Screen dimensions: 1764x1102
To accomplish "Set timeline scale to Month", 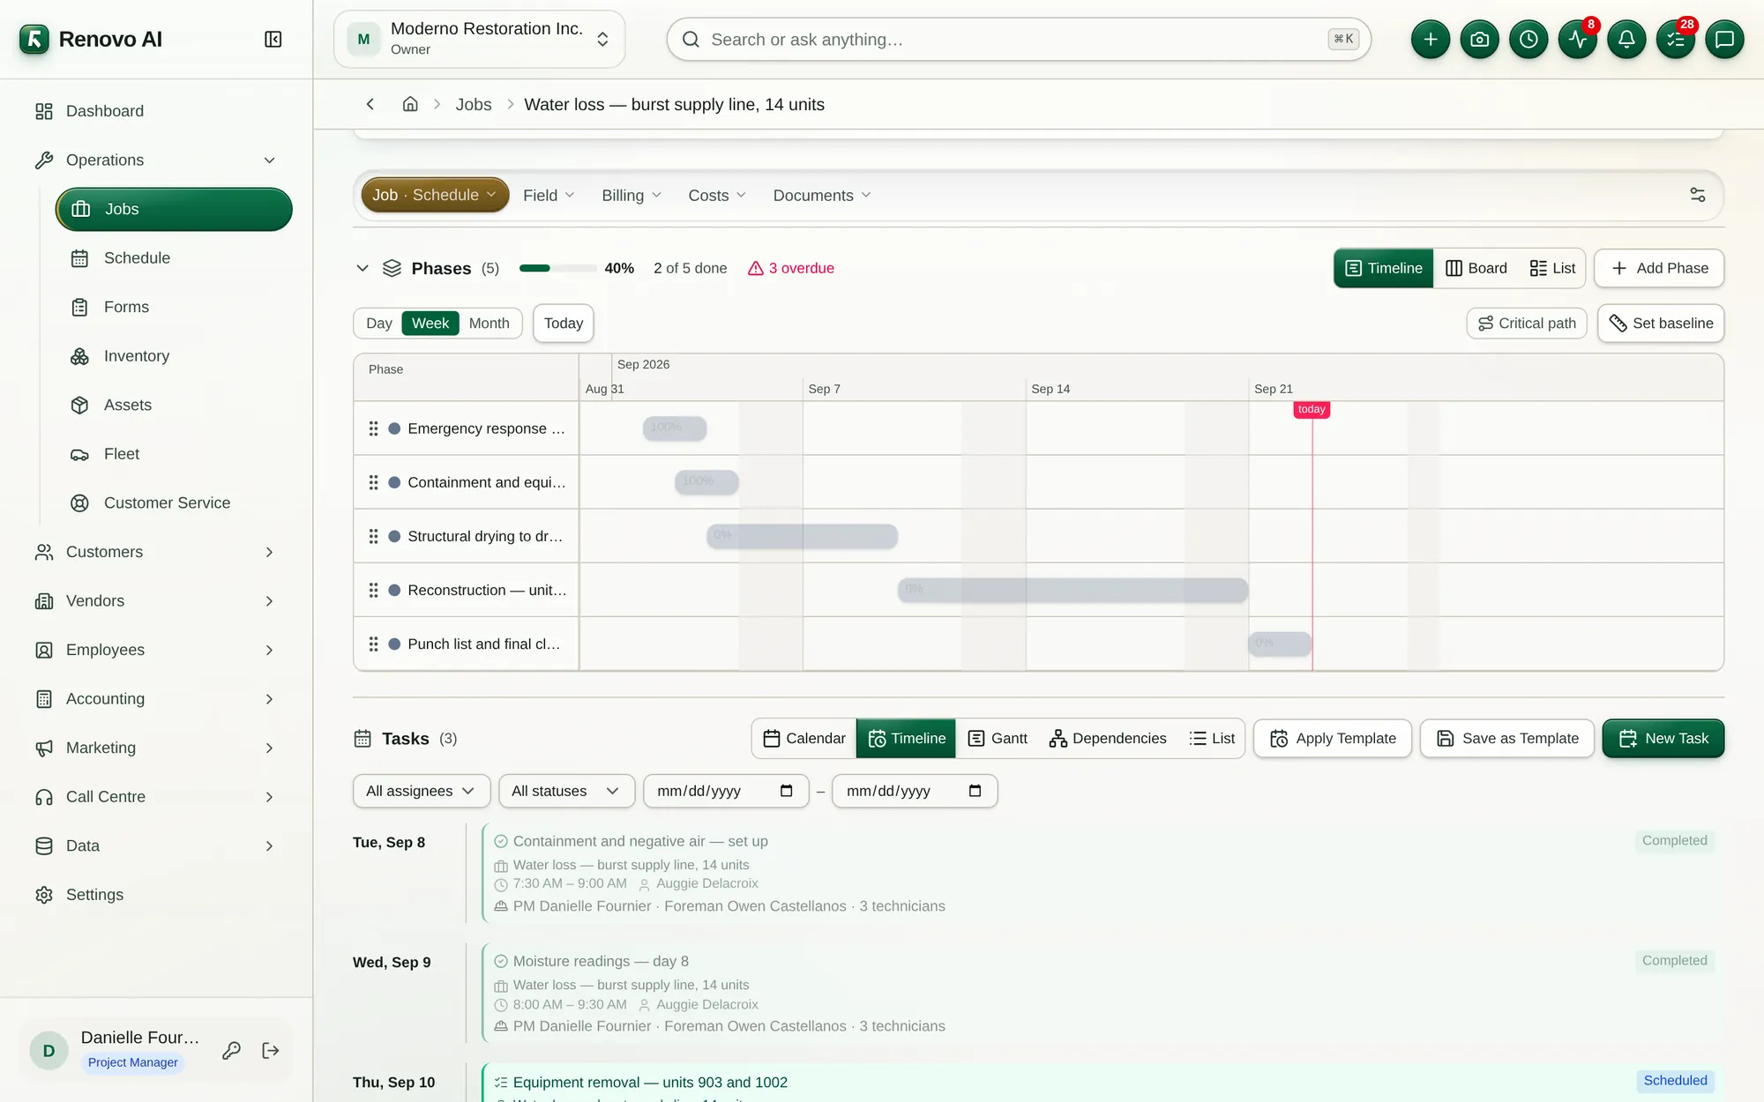I will coord(489,324).
